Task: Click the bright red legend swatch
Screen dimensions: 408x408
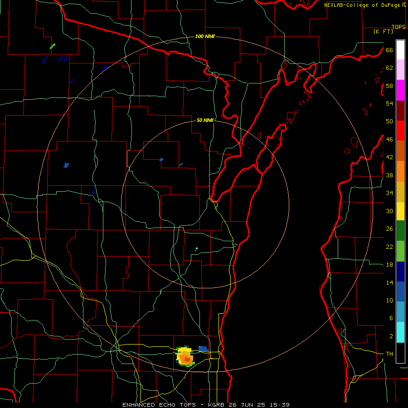Action: pyautogui.click(x=400, y=131)
